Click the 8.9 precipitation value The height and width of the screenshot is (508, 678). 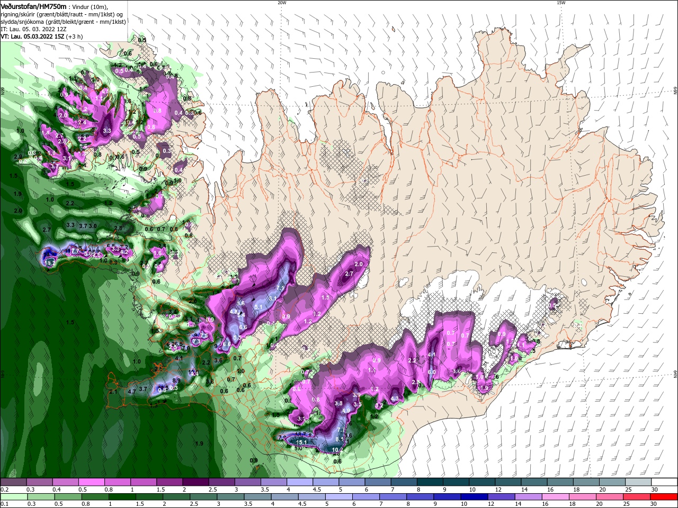[177, 380]
